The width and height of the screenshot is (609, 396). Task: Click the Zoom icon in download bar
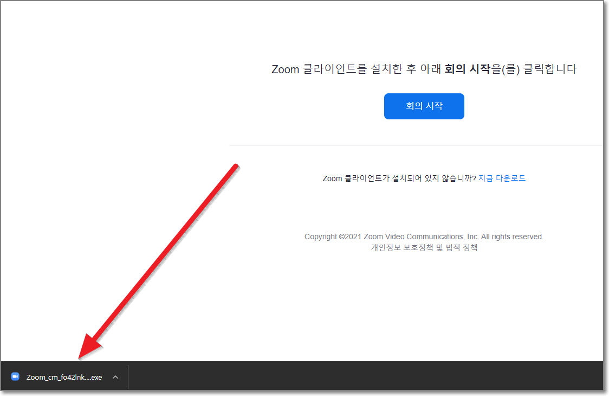(x=15, y=376)
